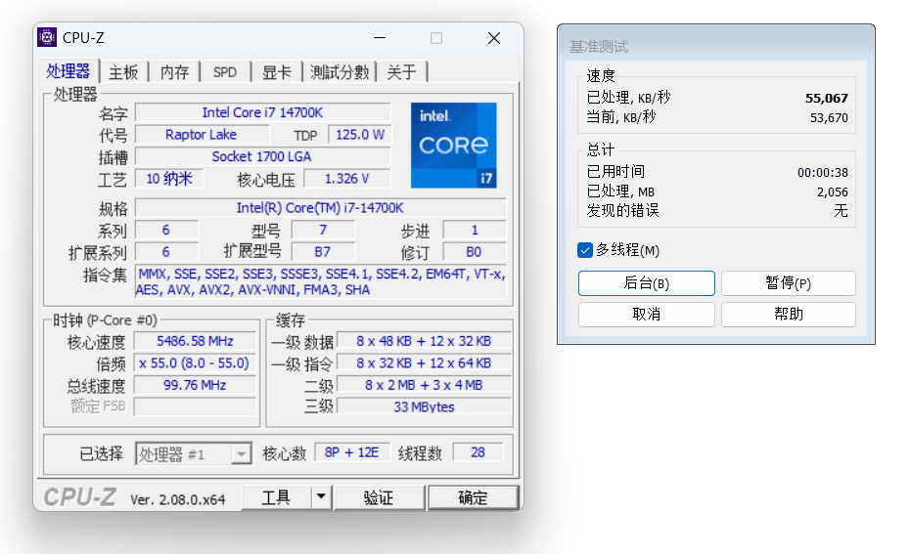The height and width of the screenshot is (554, 910).
Task: Click the Raptor Lake codename field
Action: pyautogui.click(x=202, y=135)
